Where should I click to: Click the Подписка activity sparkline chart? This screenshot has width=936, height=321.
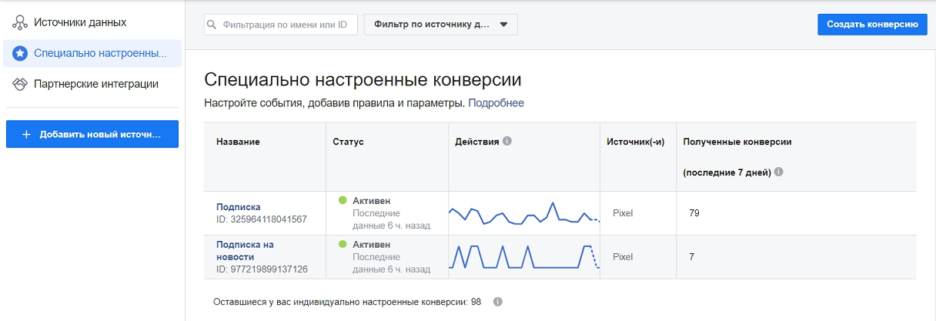pyautogui.click(x=523, y=213)
